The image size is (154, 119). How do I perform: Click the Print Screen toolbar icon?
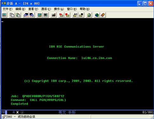4,15
